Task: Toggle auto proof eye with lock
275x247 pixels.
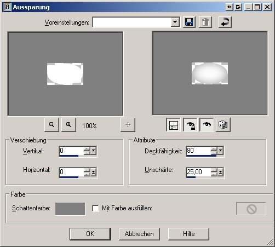Action: tap(190, 125)
